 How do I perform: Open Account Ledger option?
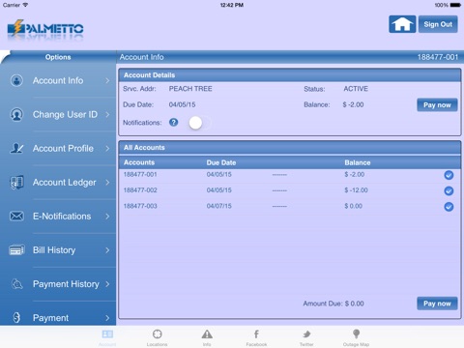tap(58, 183)
